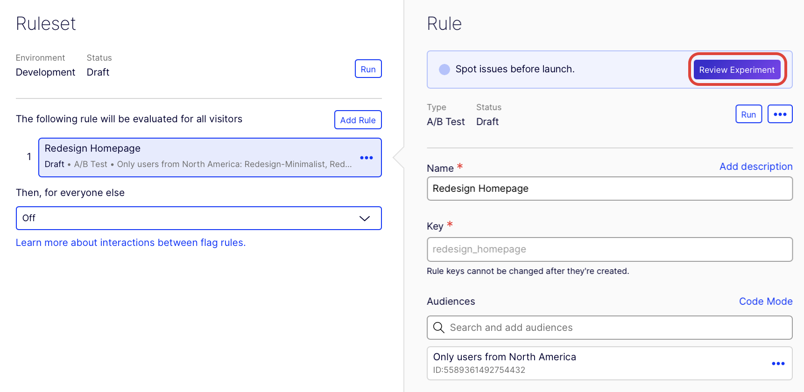804x392 pixels.
Task: Click the redesign_homepage Key field
Action: point(609,249)
